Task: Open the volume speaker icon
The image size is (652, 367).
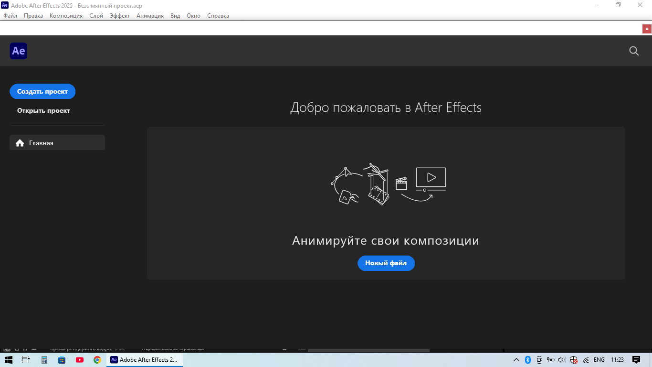Action: click(562, 360)
